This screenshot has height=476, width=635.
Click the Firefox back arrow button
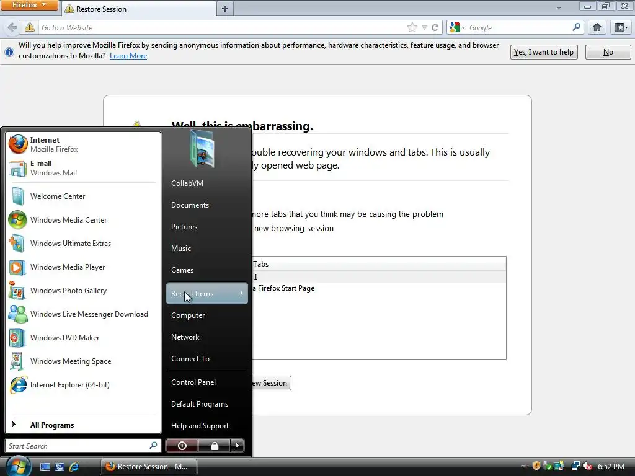click(12, 27)
